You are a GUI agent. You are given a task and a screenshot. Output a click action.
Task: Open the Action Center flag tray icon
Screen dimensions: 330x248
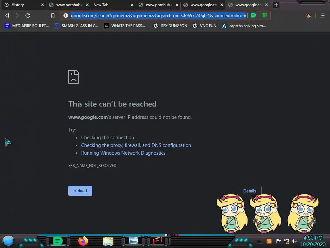[278, 241]
